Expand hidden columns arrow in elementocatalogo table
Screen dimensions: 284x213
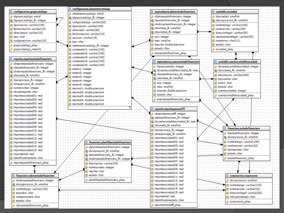(130, 107)
